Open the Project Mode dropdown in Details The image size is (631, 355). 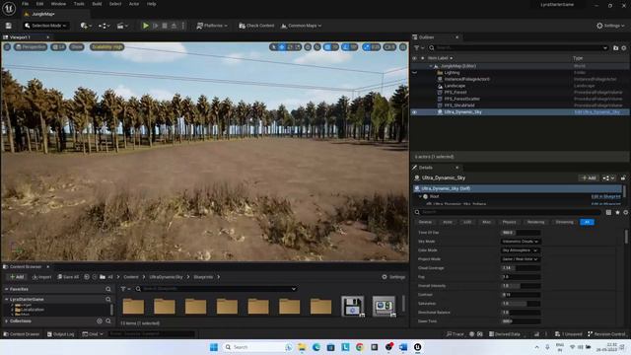pos(521,259)
